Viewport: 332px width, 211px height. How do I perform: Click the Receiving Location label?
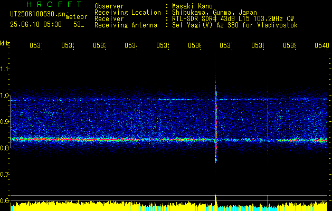tap(128, 13)
